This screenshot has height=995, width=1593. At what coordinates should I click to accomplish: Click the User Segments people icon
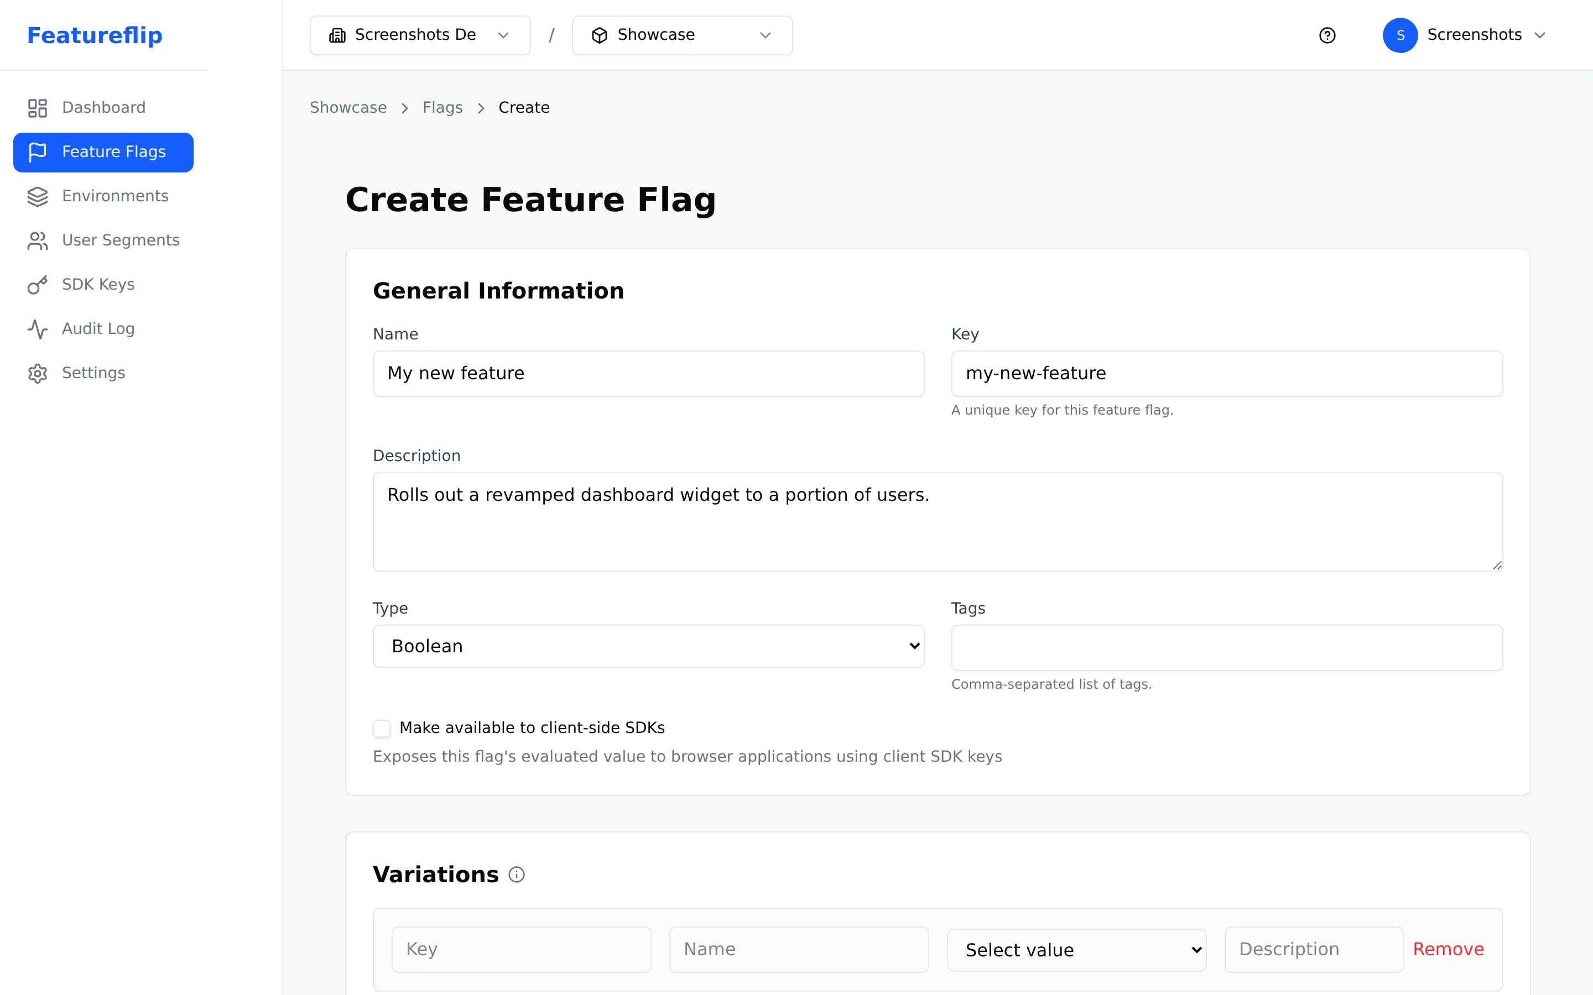[x=38, y=241]
